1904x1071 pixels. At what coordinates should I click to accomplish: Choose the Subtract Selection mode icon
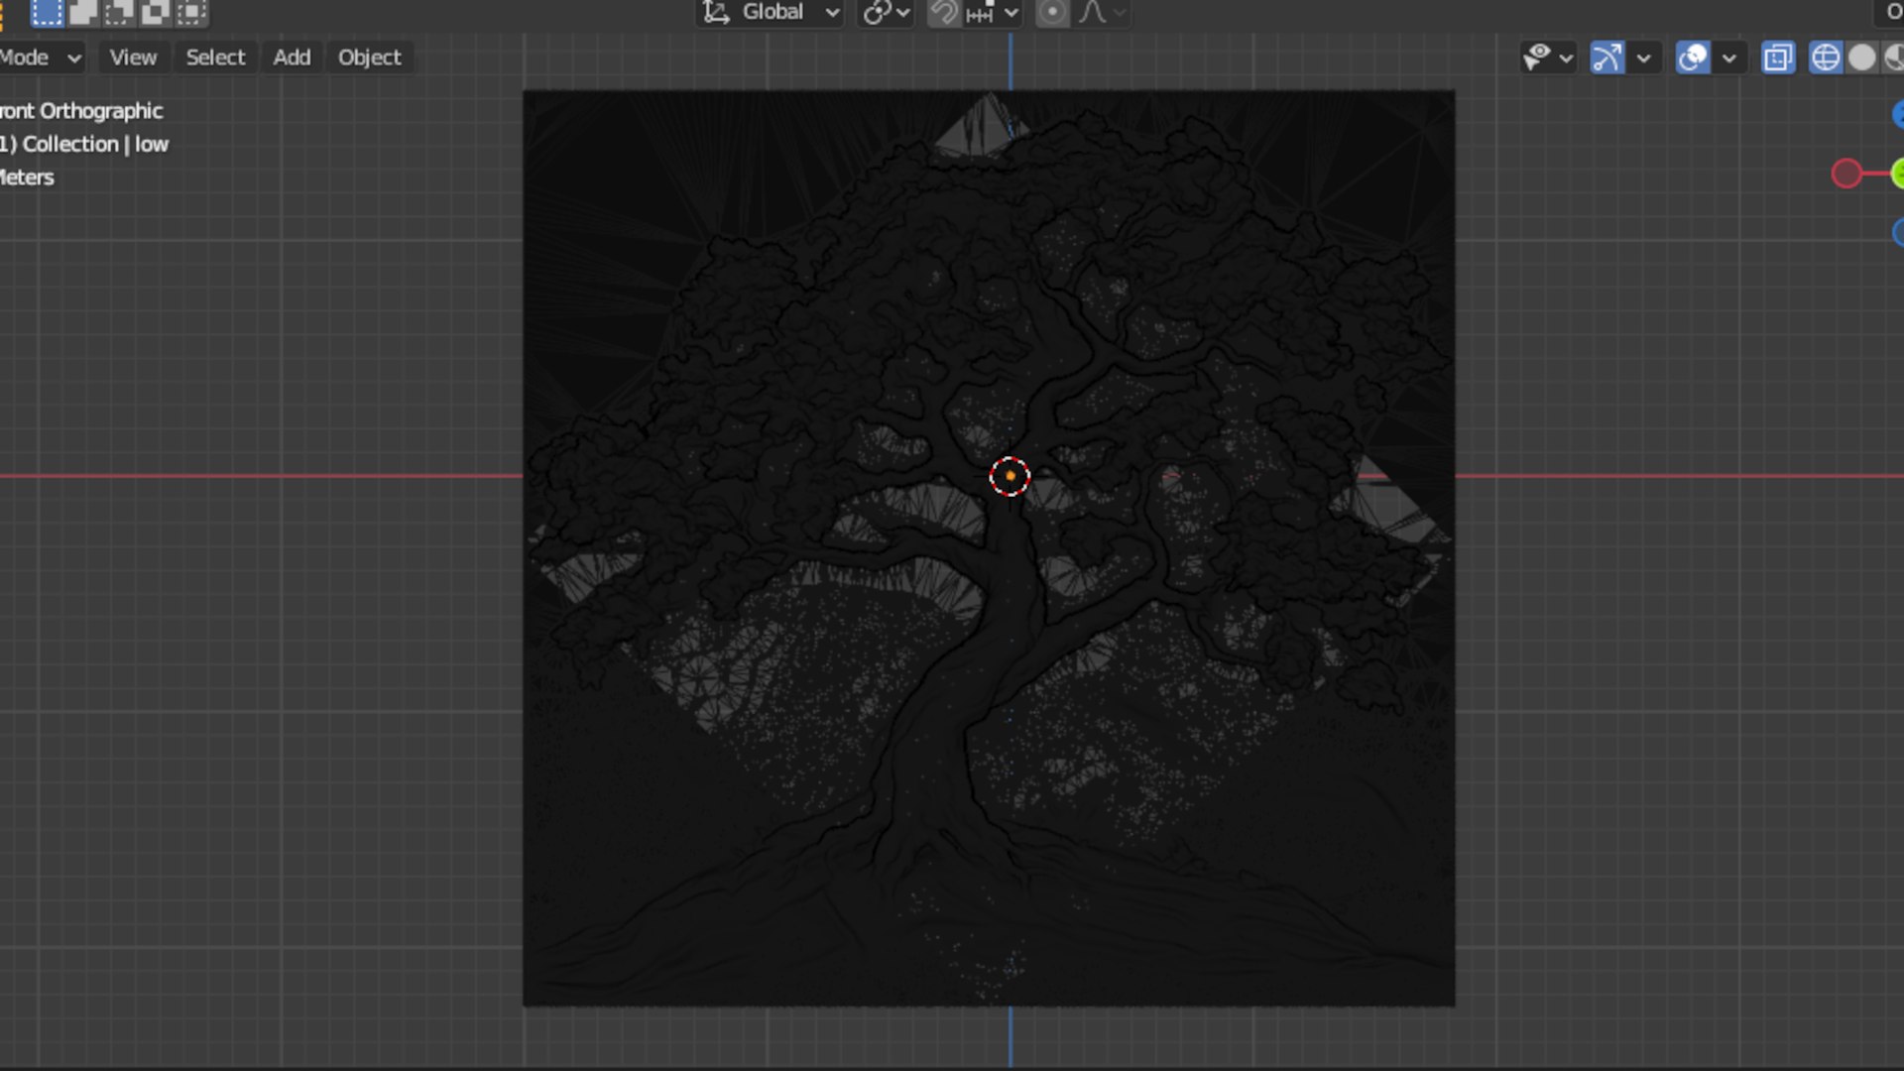coord(119,12)
